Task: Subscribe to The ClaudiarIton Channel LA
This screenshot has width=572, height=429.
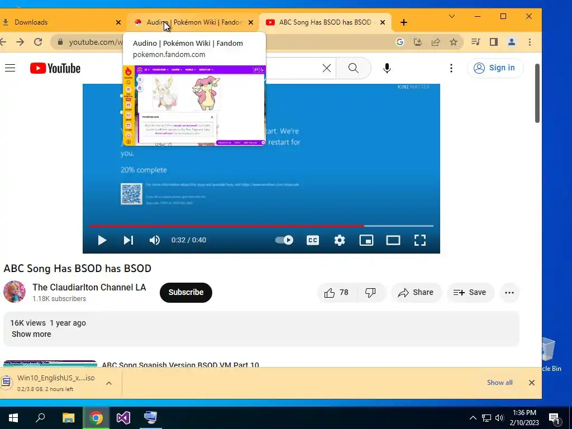Action: pos(185,293)
